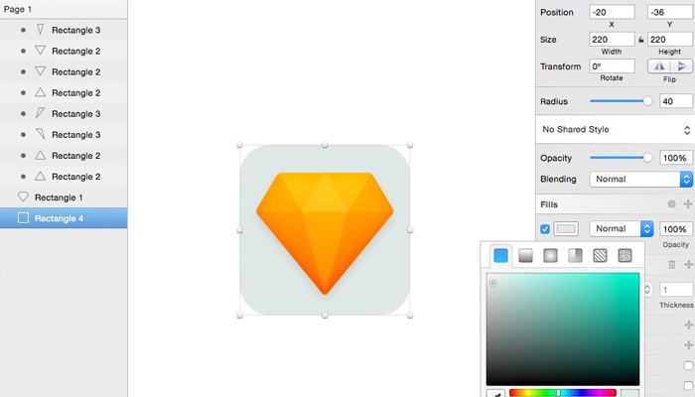
Task: Open the fill color swatch
Action: click(566, 228)
